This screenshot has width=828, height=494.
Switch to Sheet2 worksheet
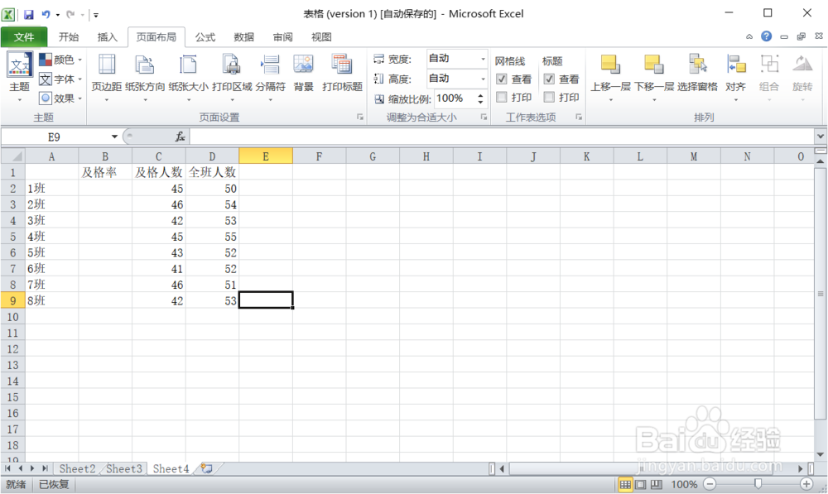coord(77,468)
